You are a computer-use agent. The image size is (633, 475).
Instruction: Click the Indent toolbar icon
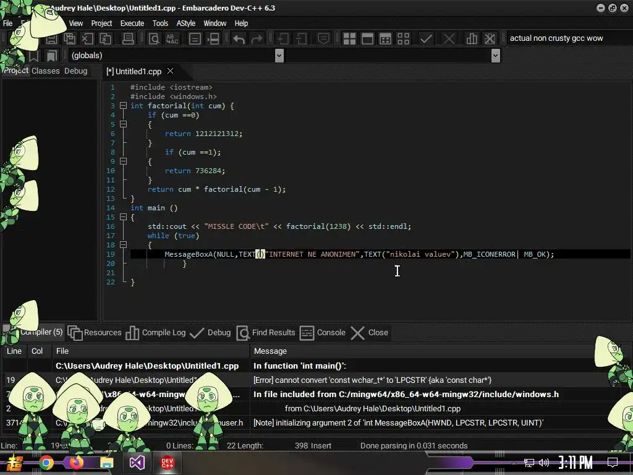coord(283,39)
